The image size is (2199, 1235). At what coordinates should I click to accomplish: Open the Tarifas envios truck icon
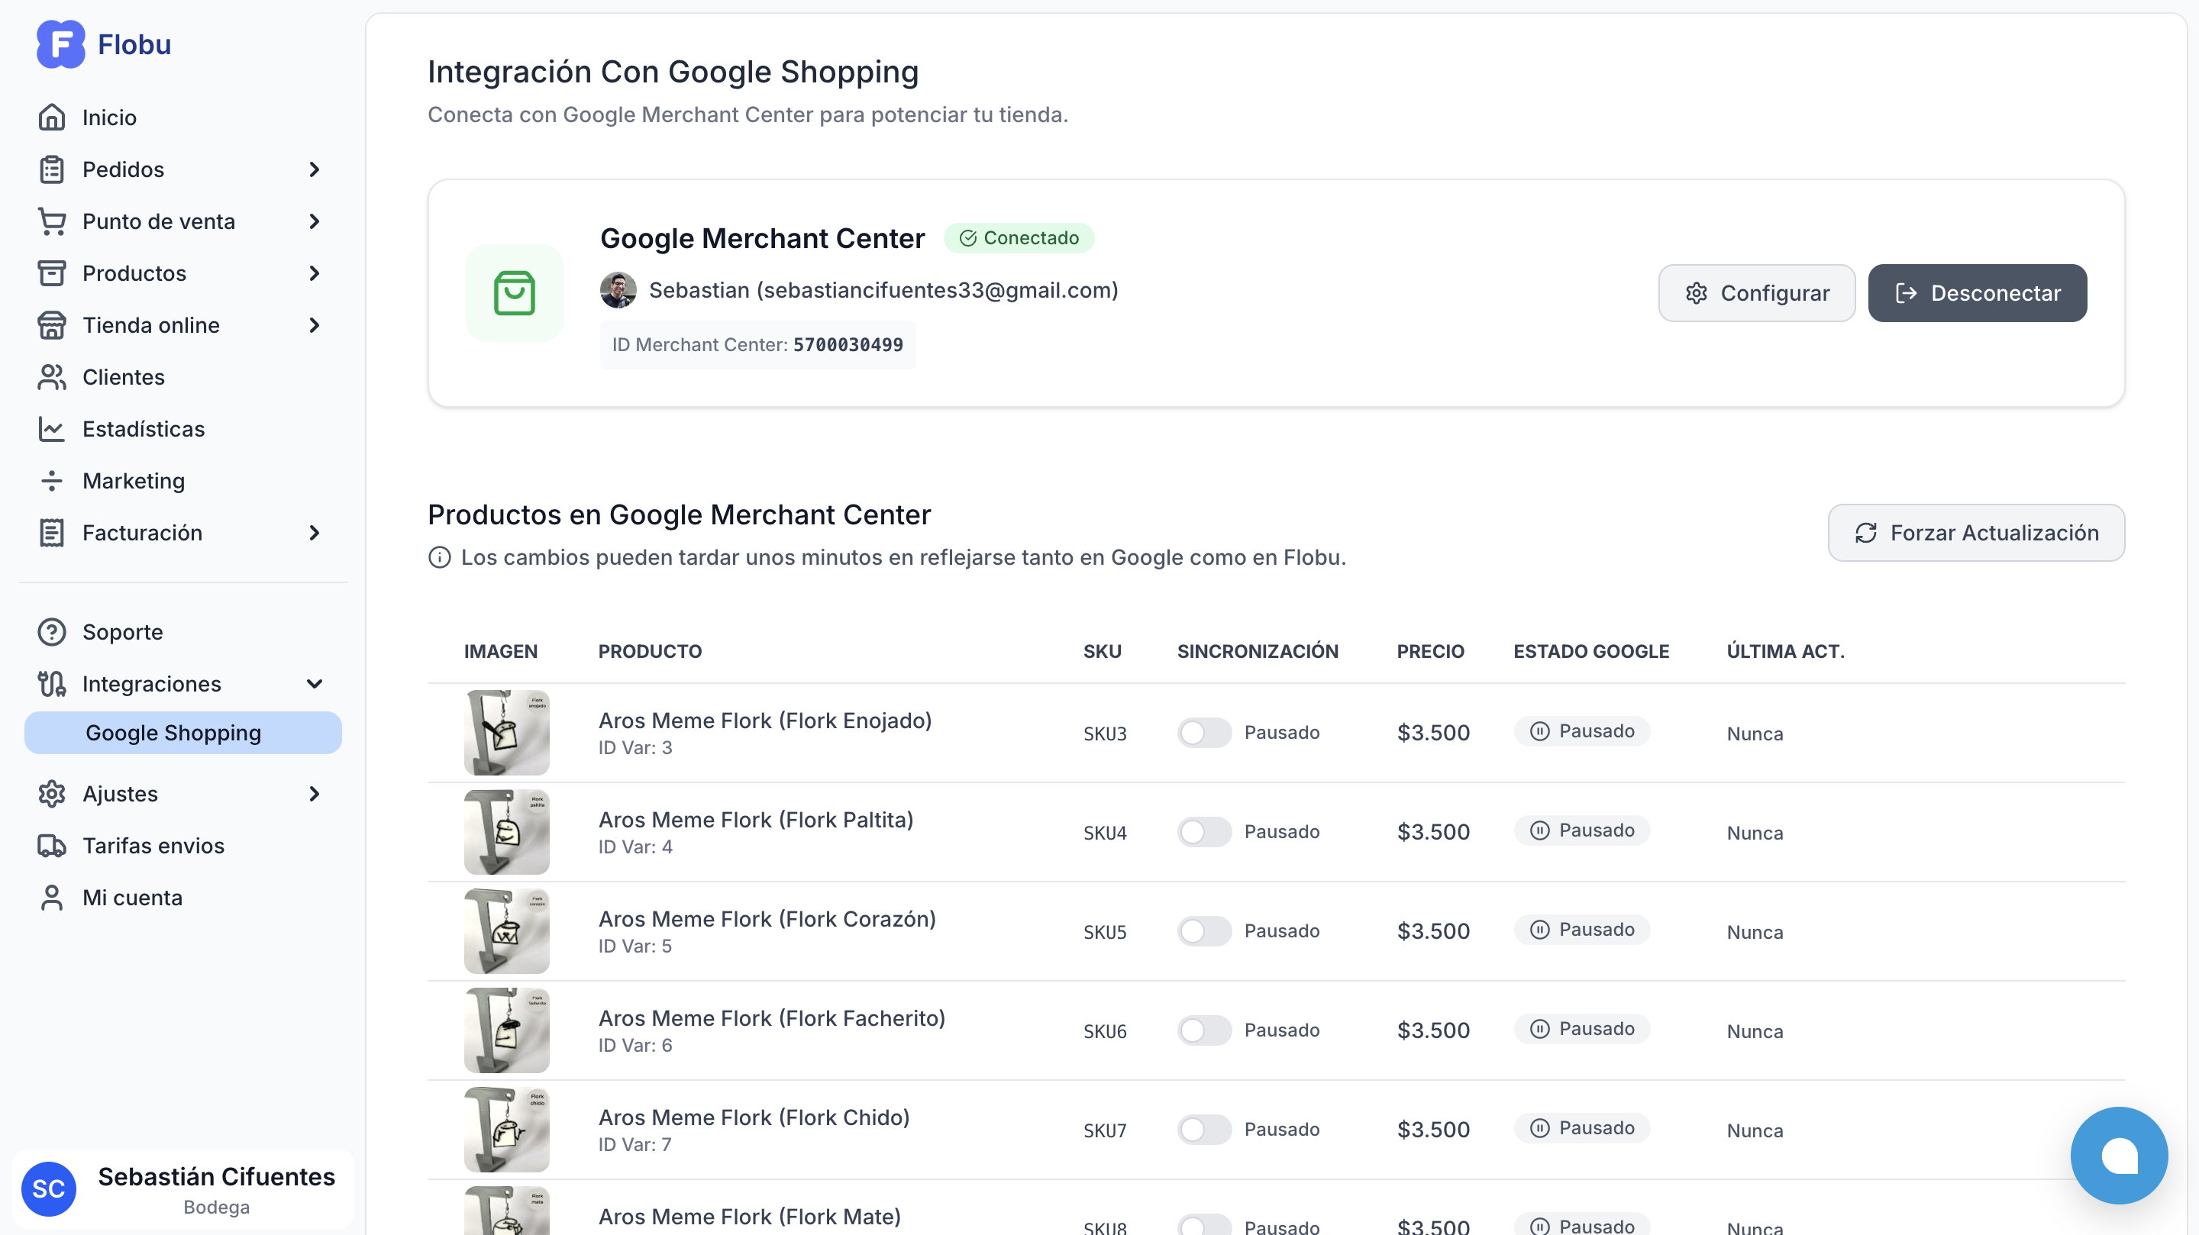[52, 845]
